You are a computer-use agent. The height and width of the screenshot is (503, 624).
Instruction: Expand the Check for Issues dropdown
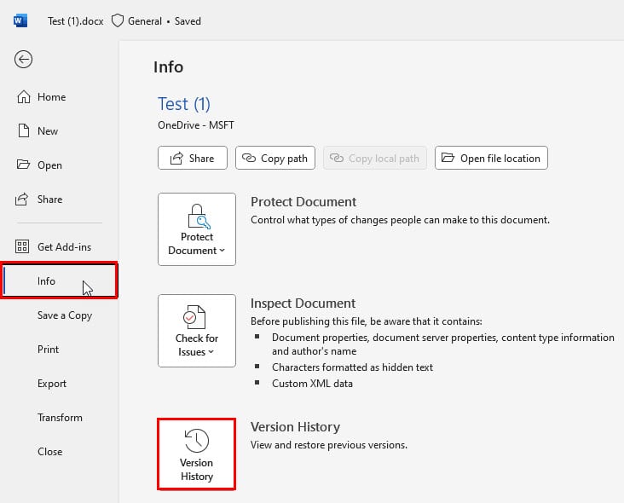196,330
